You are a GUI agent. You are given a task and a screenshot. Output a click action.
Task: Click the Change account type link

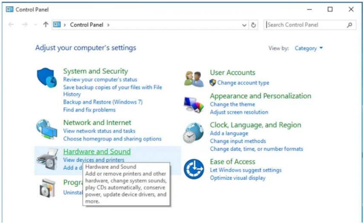[x=243, y=83]
